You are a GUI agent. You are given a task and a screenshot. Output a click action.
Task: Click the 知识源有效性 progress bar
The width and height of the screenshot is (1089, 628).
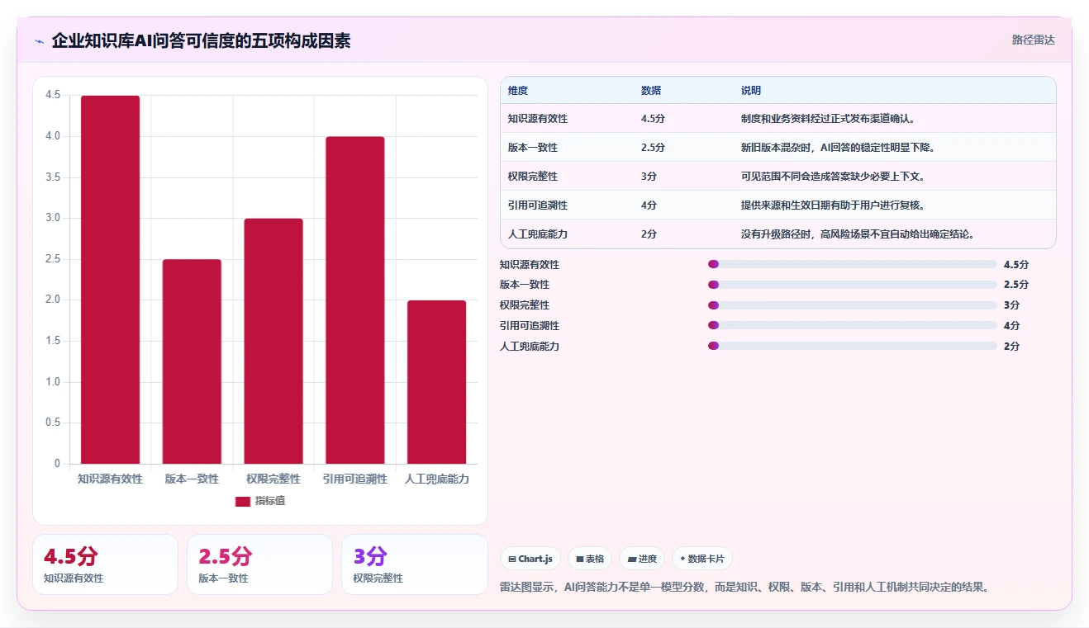pyautogui.click(x=853, y=264)
